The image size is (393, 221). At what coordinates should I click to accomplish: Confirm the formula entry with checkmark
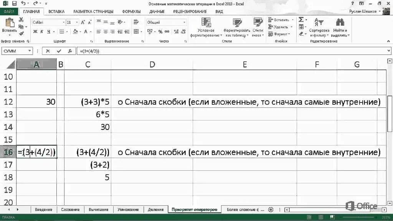[59, 51]
